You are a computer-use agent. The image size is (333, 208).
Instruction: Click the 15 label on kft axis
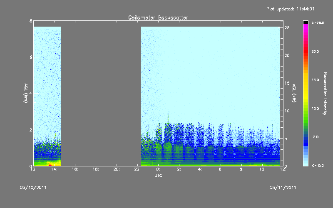point(287,83)
